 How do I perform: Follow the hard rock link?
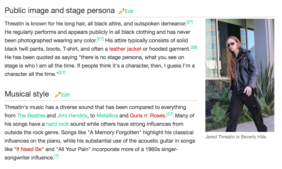click(58, 124)
